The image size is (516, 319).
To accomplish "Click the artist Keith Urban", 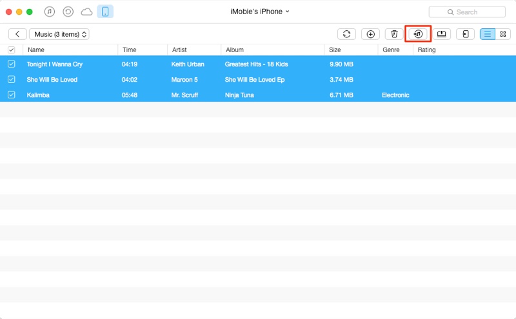I will (188, 64).
